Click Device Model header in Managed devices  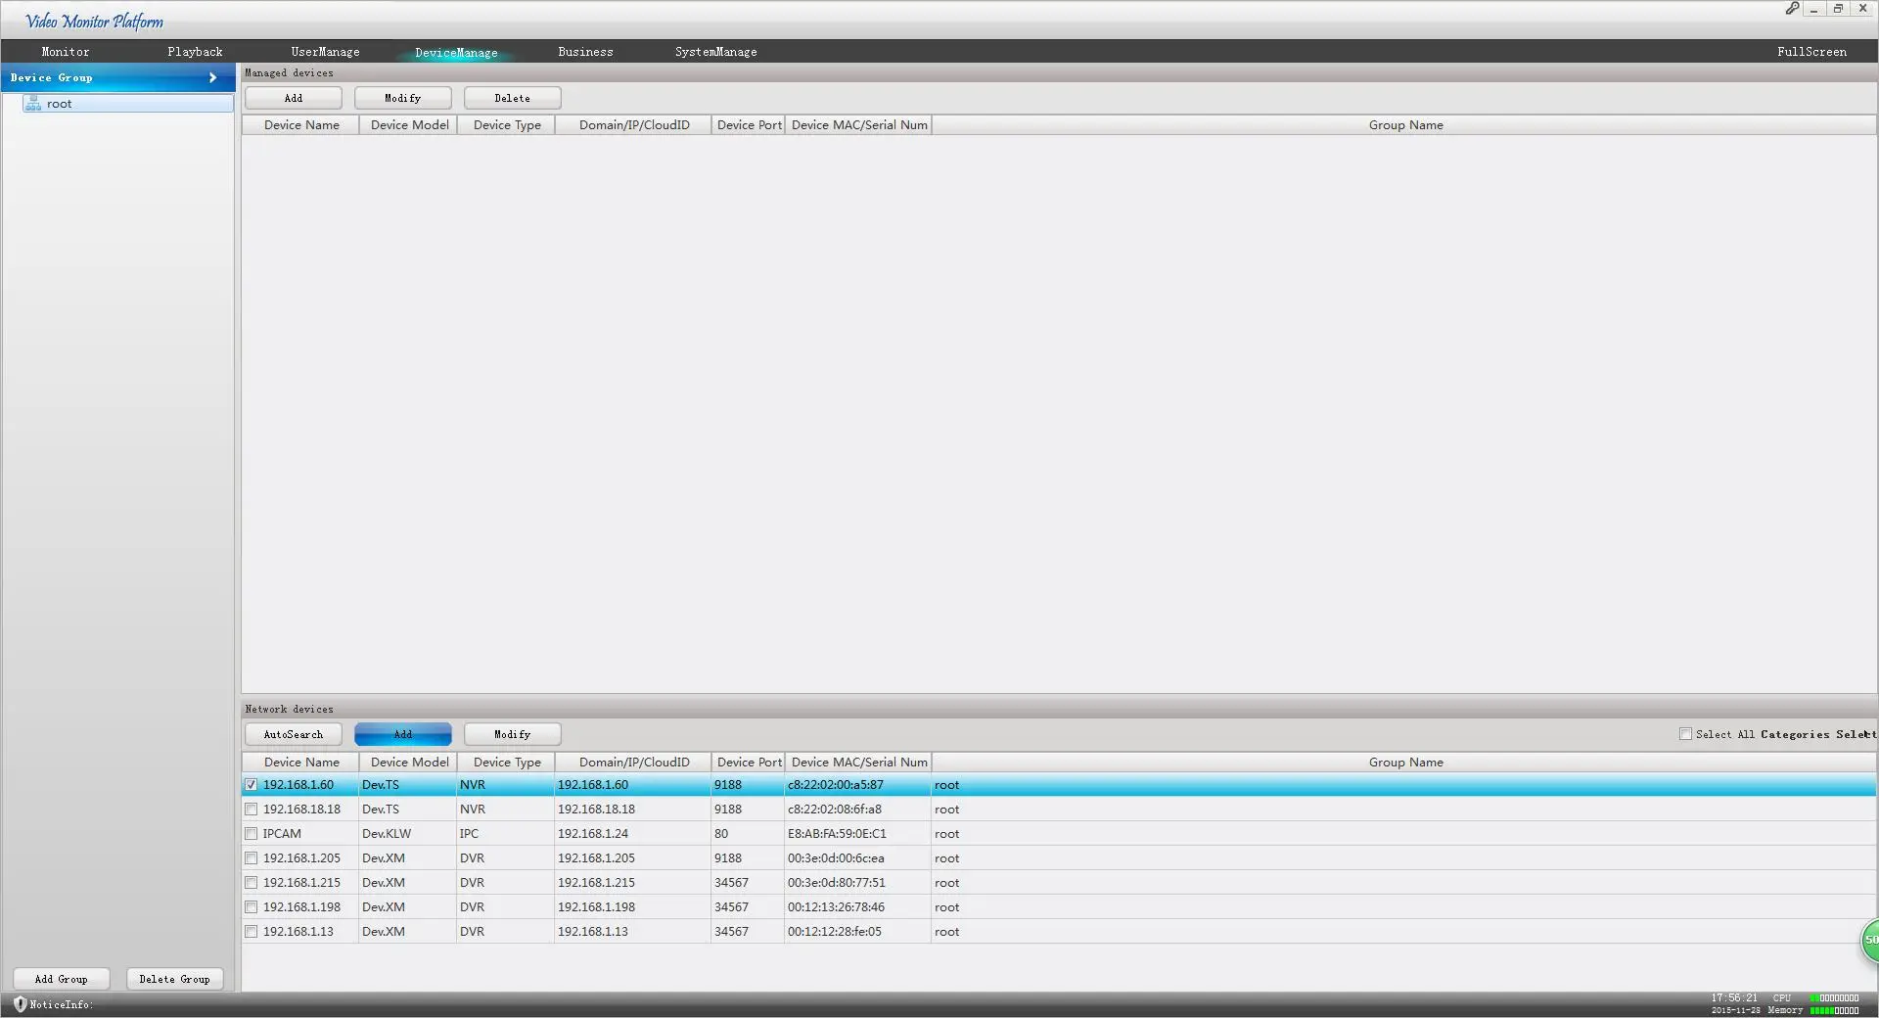(409, 125)
